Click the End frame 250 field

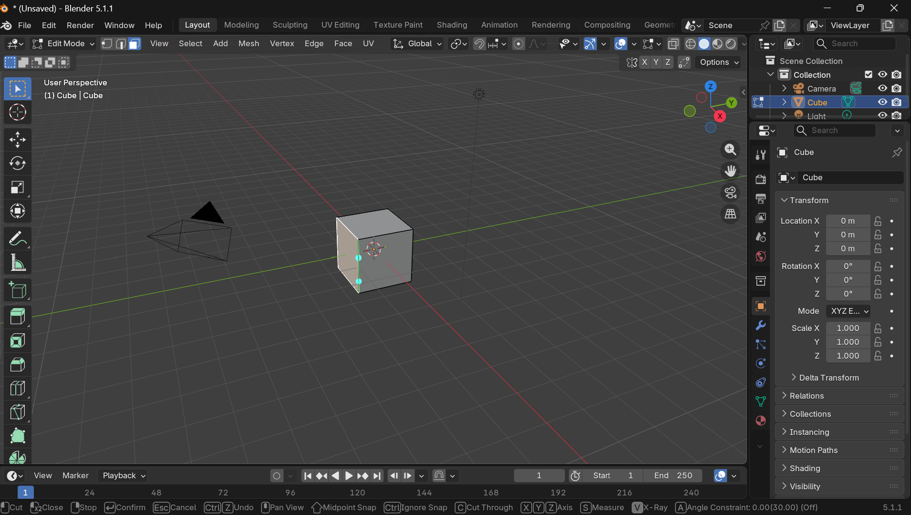coord(673,475)
